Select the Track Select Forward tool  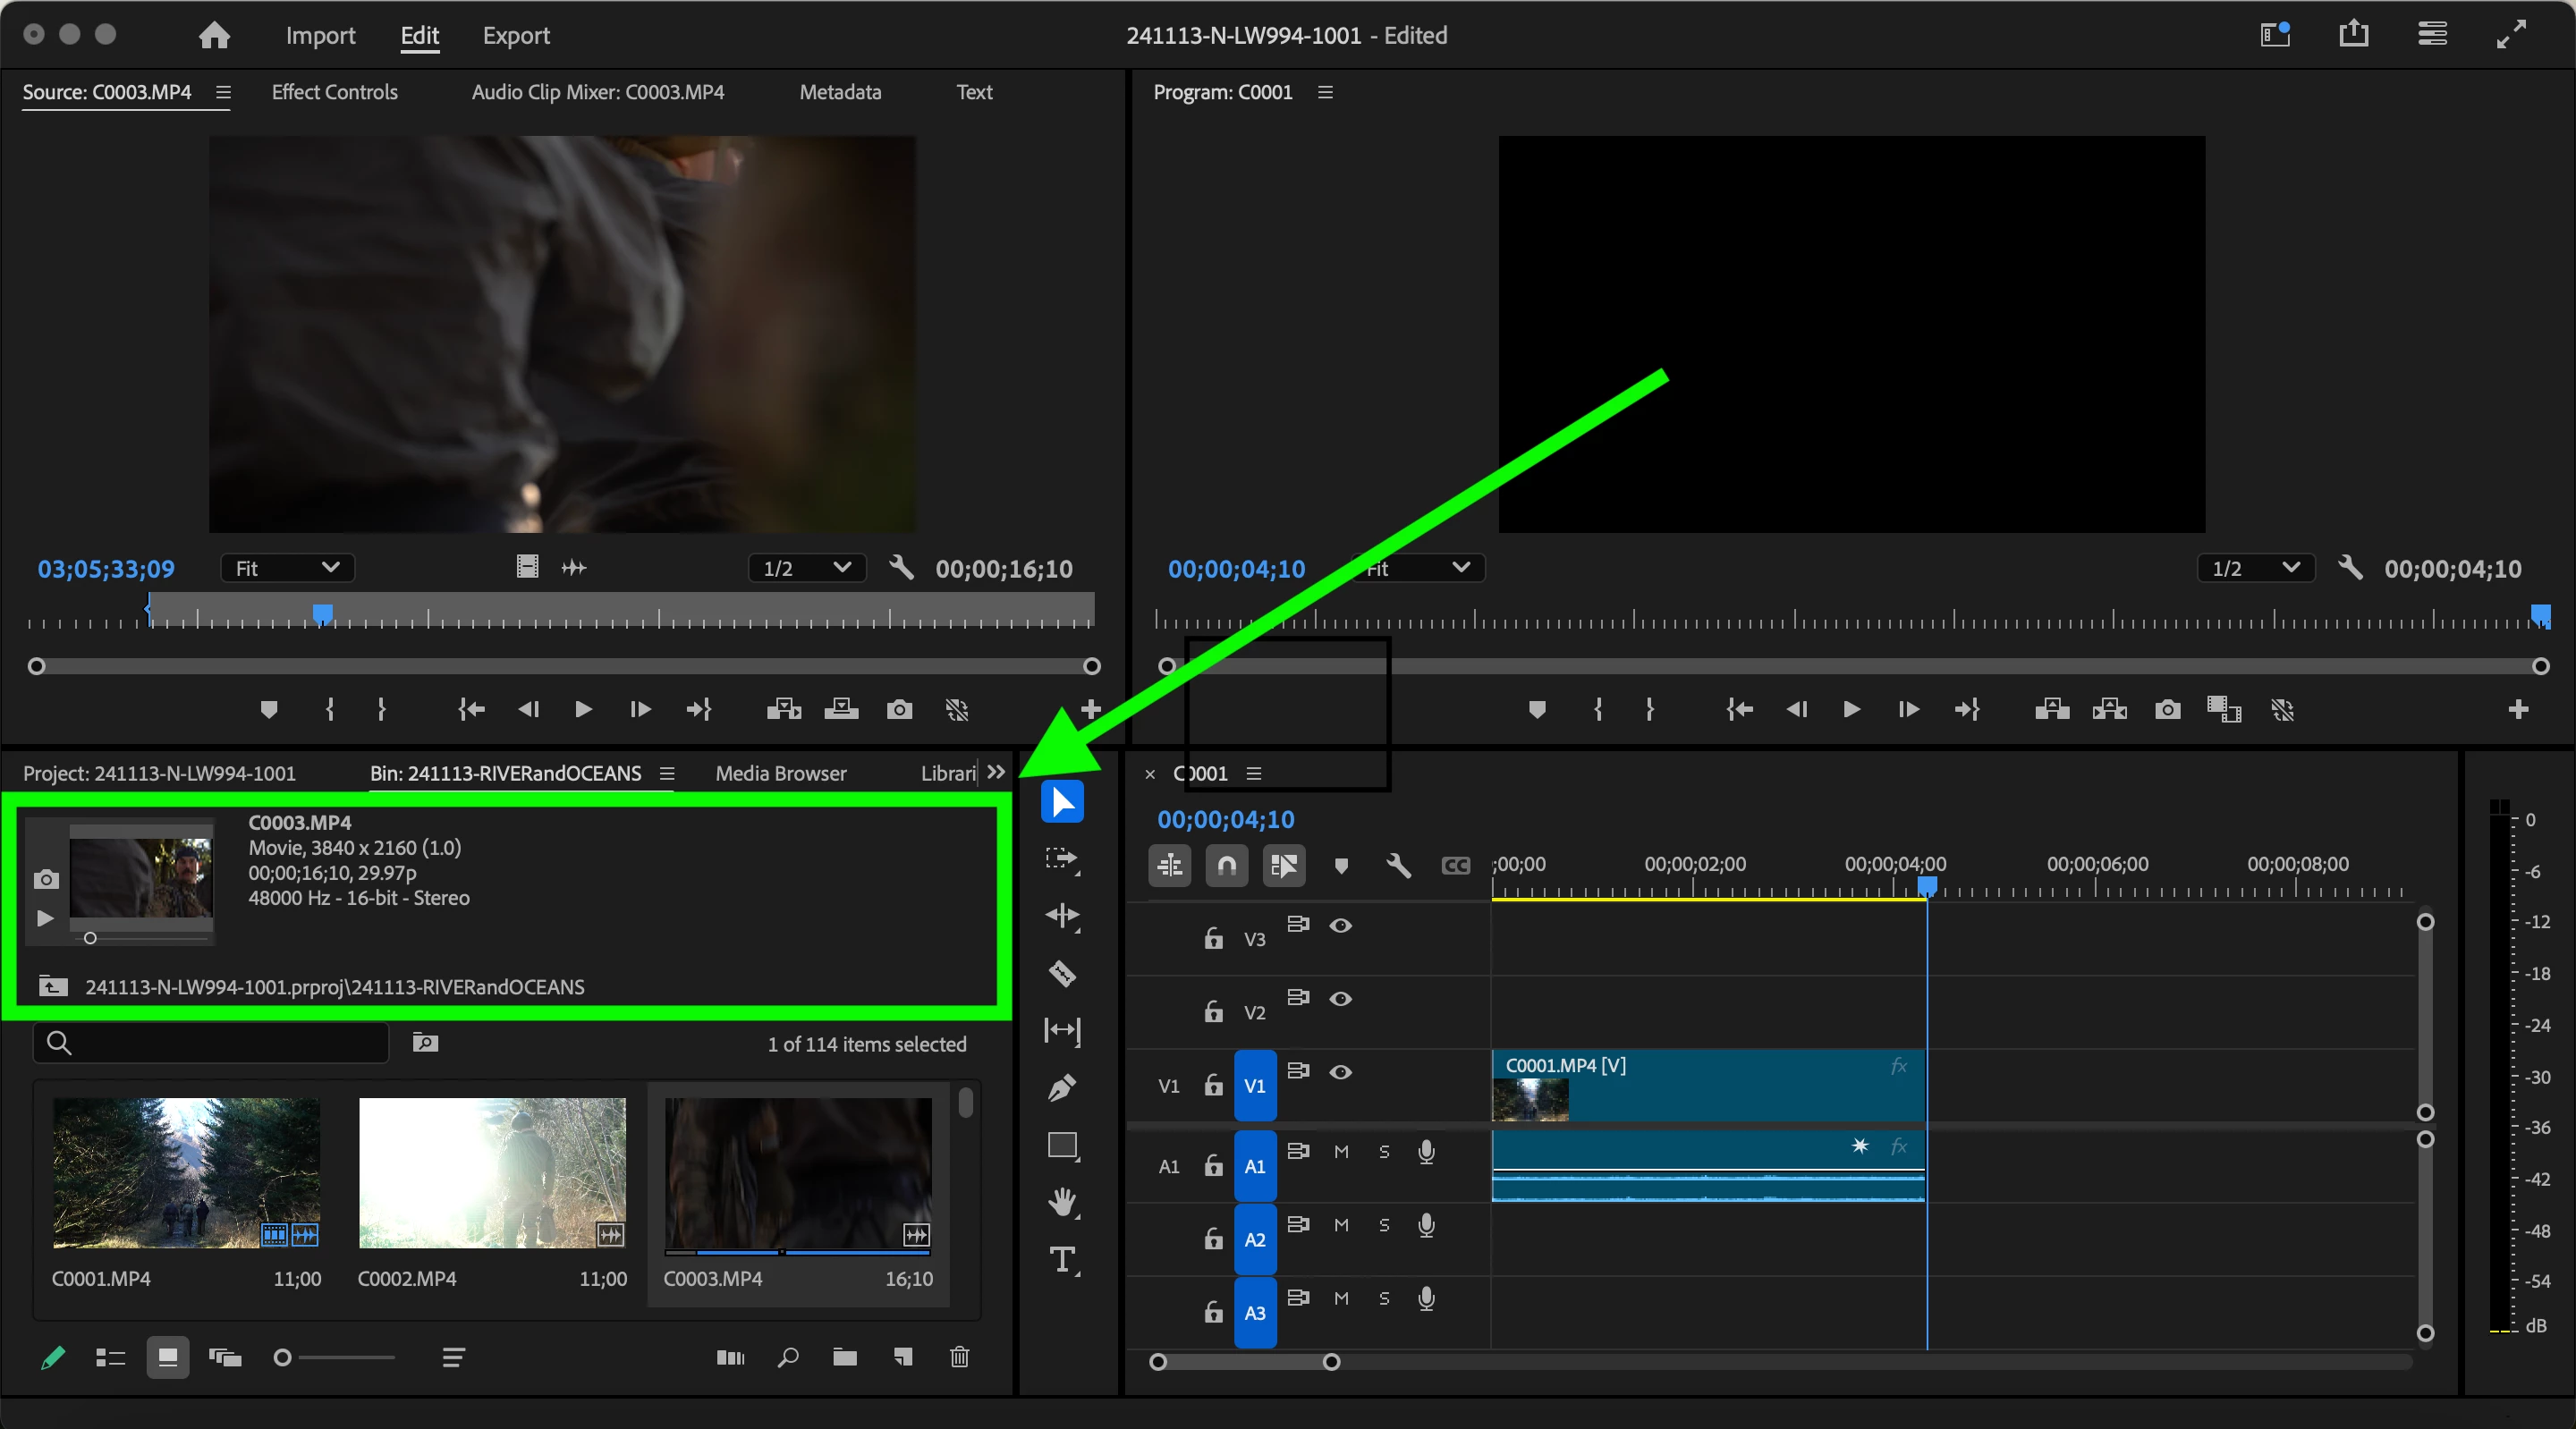pyautogui.click(x=1062, y=859)
